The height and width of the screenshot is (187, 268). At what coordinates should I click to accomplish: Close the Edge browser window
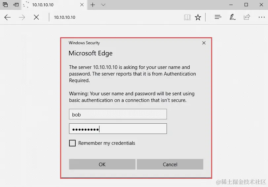click(261, 5)
